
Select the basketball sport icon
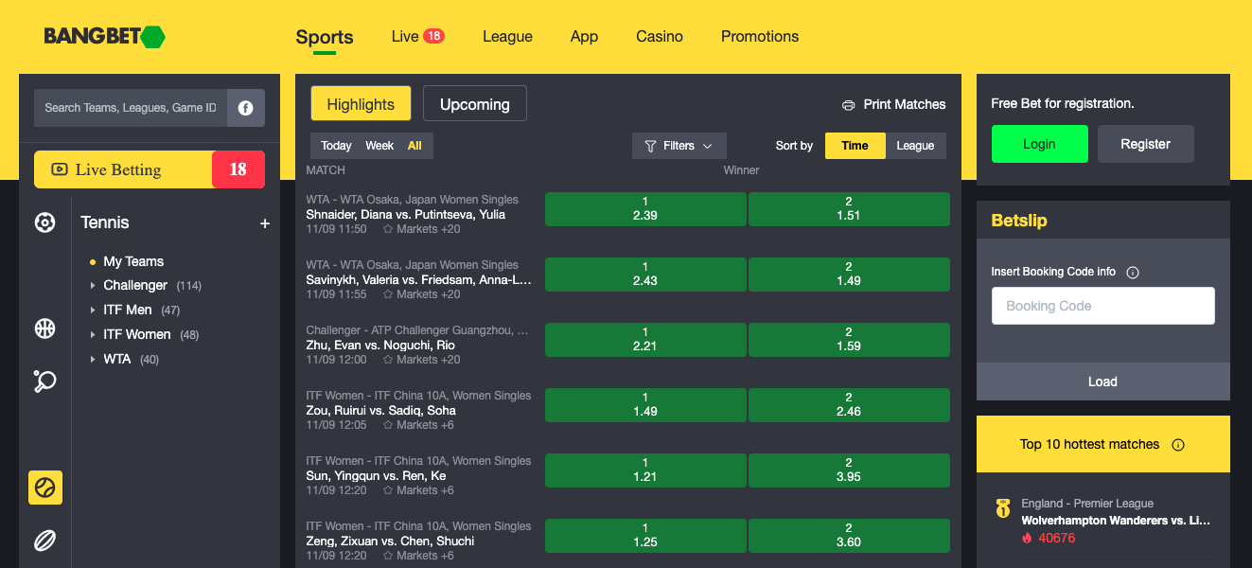(44, 328)
